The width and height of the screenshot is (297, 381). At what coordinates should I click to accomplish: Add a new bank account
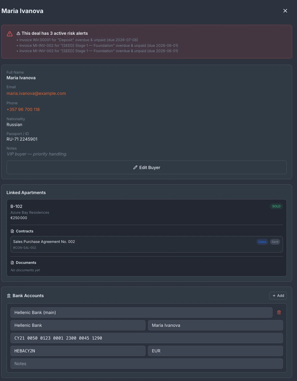coord(278,296)
